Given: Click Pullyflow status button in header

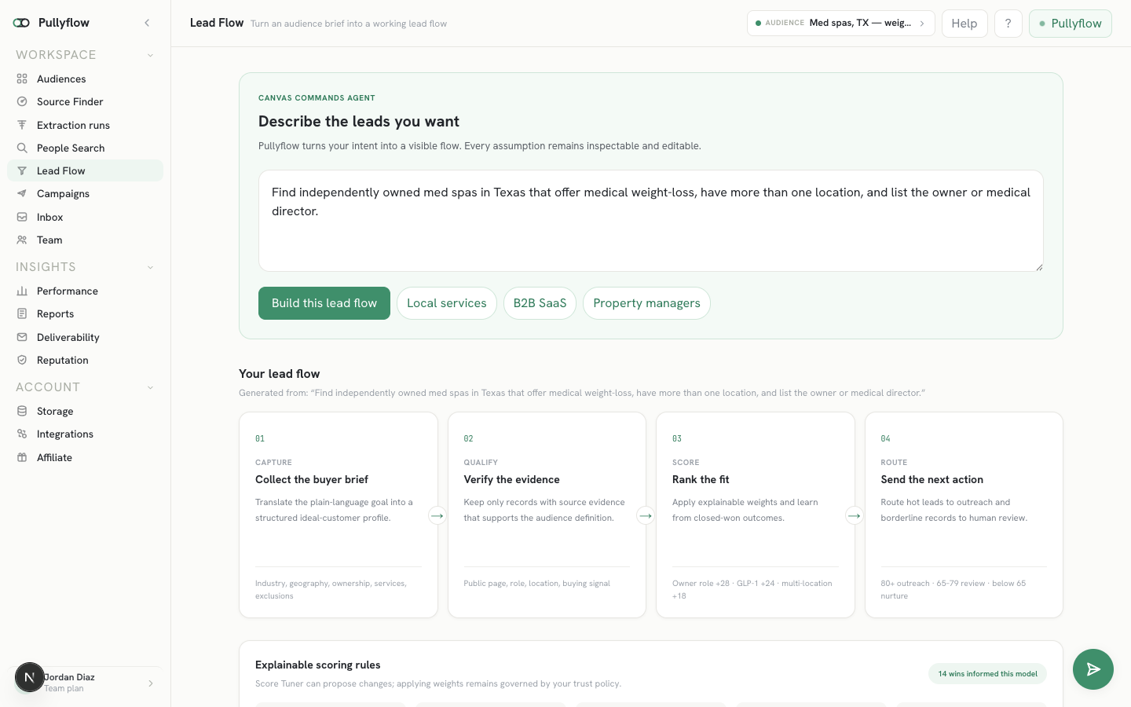Looking at the screenshot, I should 1071,24.
